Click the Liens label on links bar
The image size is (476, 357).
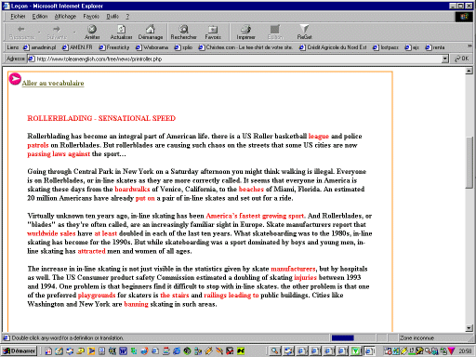click(13, 47)
